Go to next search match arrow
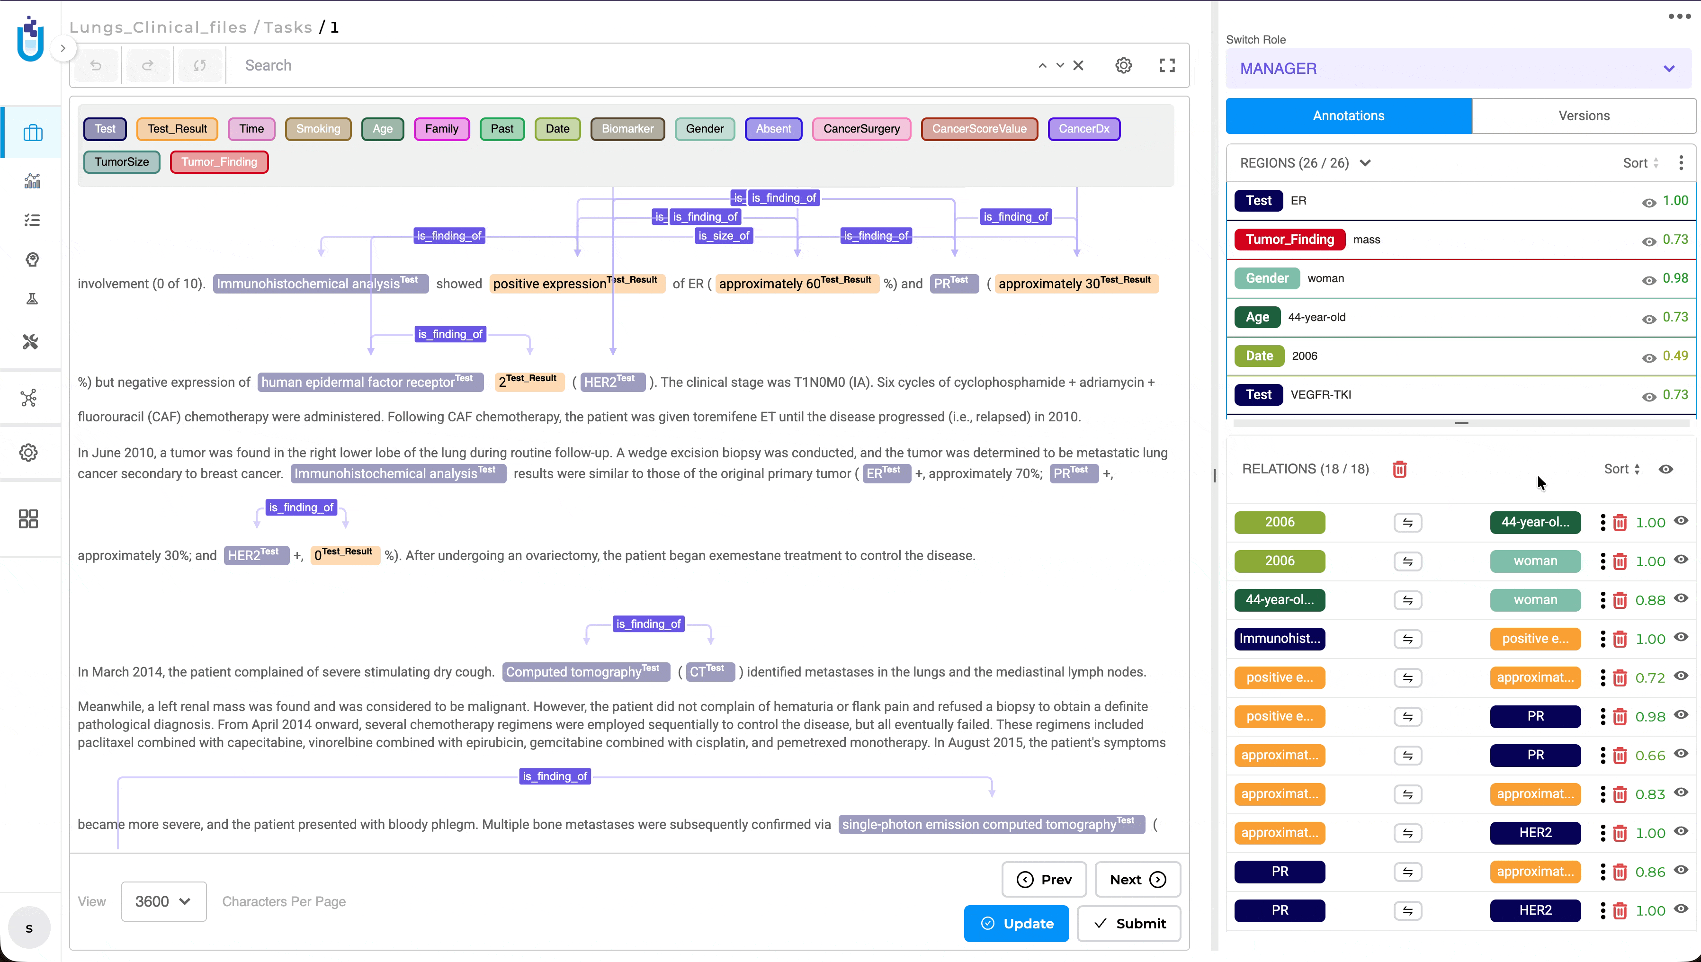 (1060, 65)
